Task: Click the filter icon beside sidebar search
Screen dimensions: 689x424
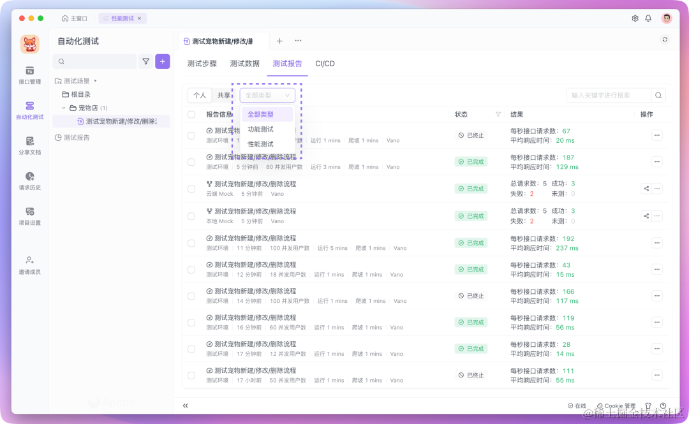Action: (x=146, y=61)
